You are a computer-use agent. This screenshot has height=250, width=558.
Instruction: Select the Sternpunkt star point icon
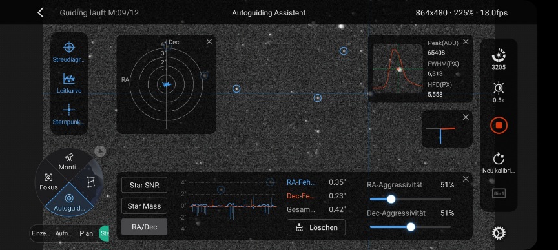tap(69, 110)
